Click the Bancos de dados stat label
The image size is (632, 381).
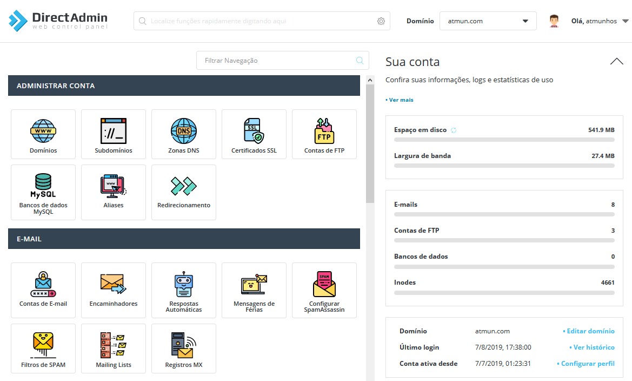(421, 257)
